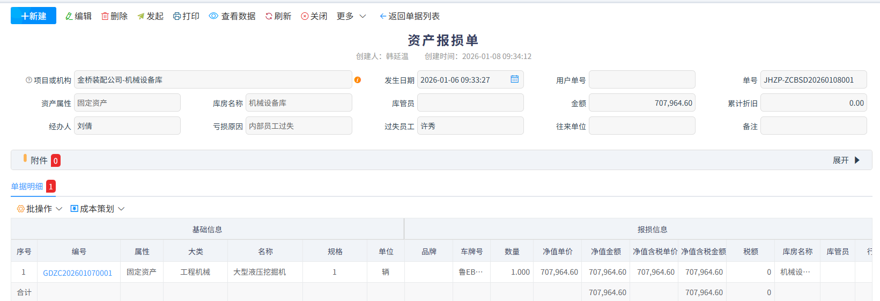Select the 单据明细 tab
This screenshot has width=880, height=301.
pyautogui.click(x=27, y=186)
